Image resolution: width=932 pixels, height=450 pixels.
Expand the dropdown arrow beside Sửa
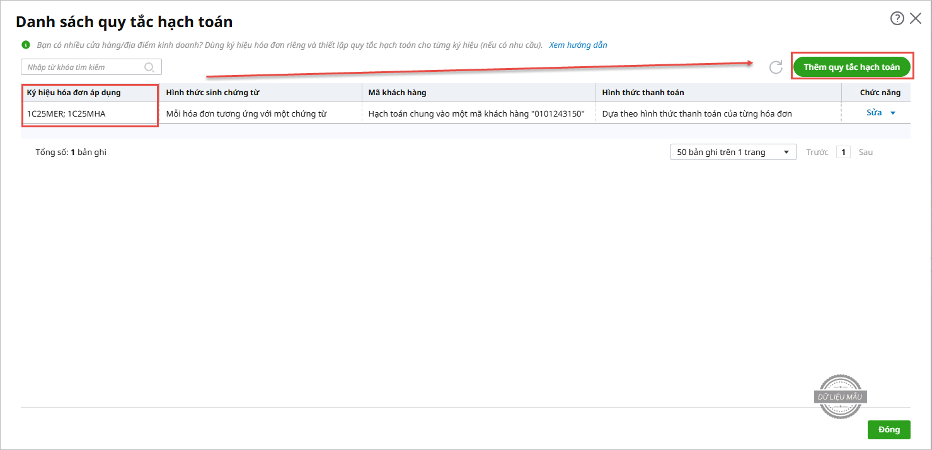[x=892, y=113]
